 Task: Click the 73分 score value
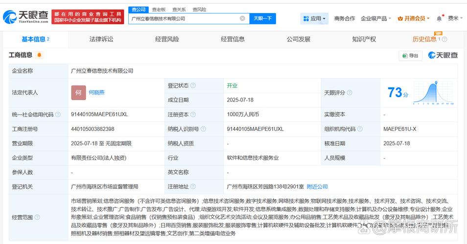coord(398,93)
